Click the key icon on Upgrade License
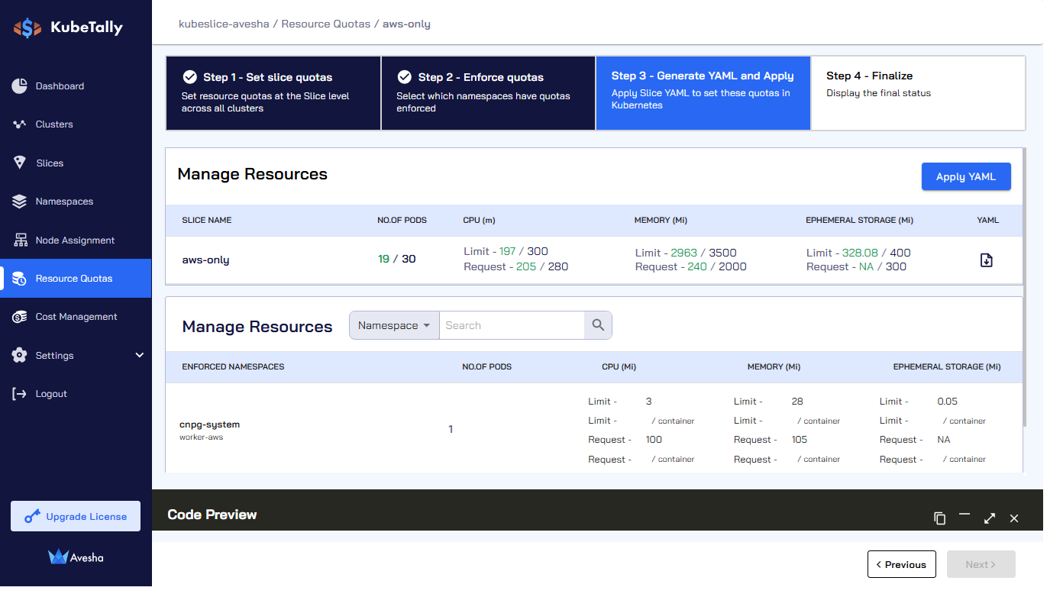Screen dimensions: 1050x597 point(32,517)
